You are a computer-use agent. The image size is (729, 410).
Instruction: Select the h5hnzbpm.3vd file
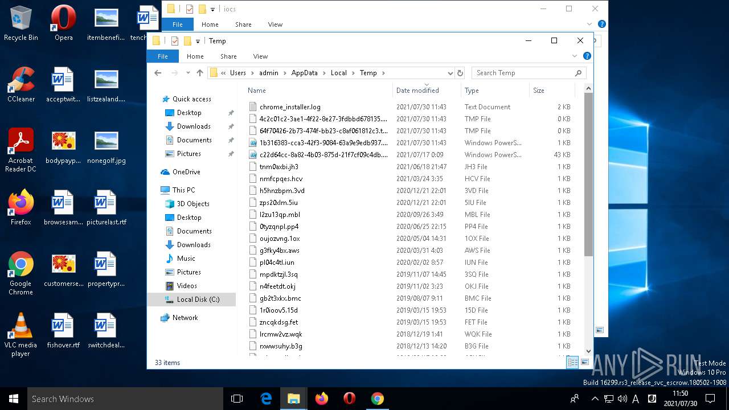(282, 191)
